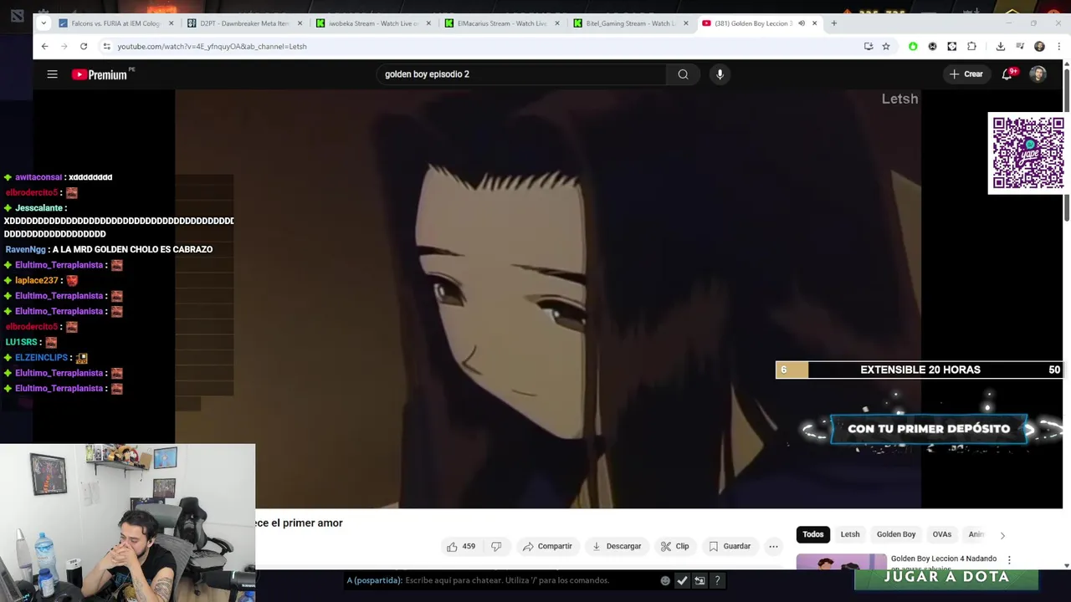The image size is (1071, 602).
Task: Open chat help question mark icon
Action: tap(717, 580)
